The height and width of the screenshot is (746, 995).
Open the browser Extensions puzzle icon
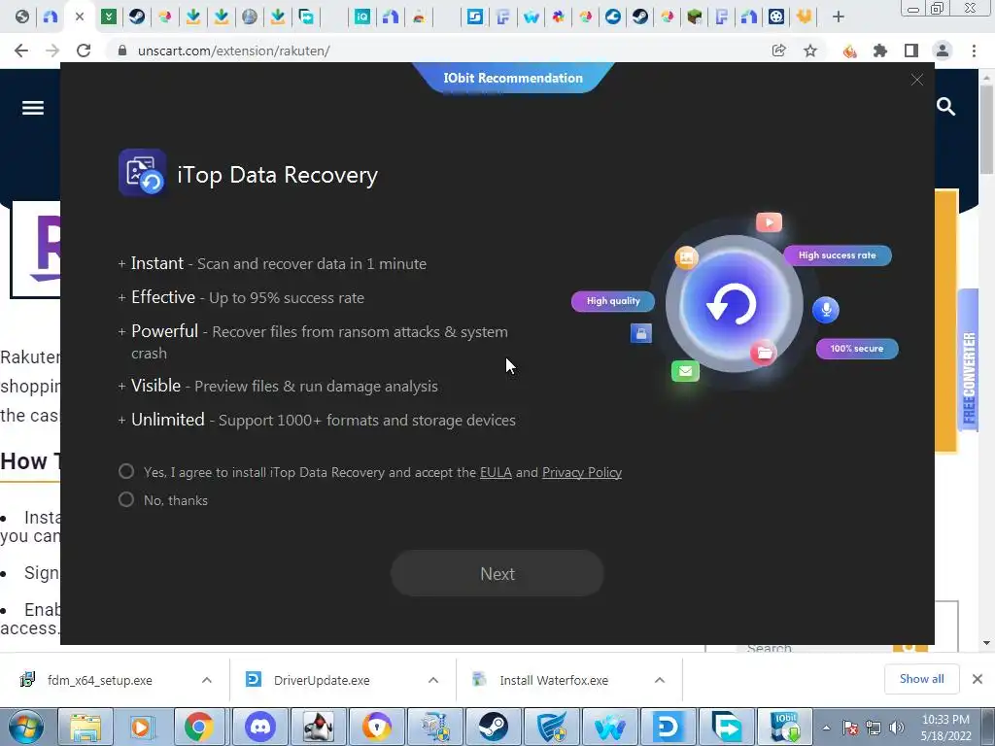pos(880,51)
